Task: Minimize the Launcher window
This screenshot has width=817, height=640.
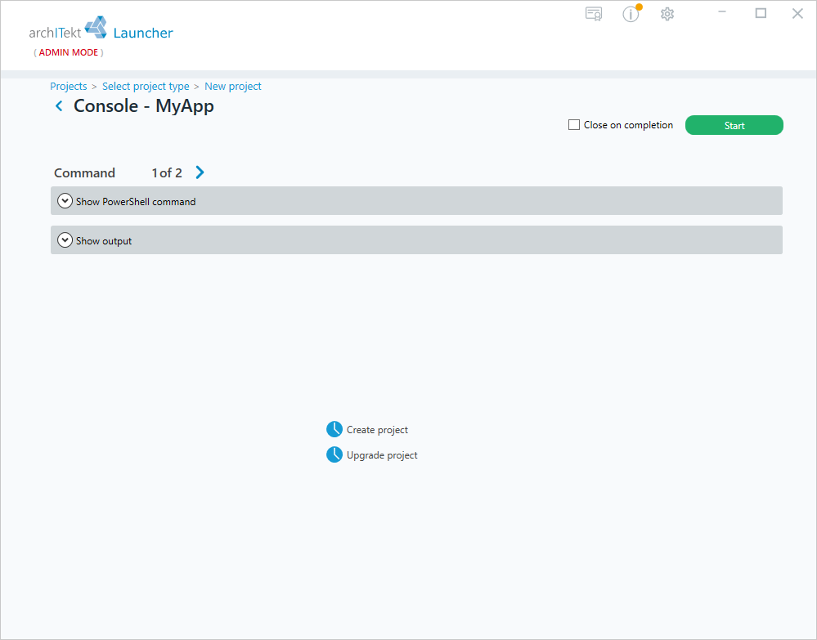Action: pyautogui.click(x=722, y=12)
